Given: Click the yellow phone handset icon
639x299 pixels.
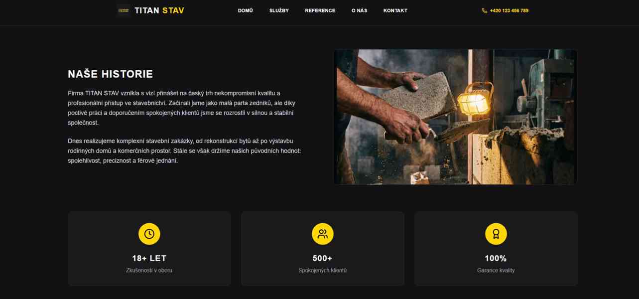Looking at the screenshot, I should 485,10.
